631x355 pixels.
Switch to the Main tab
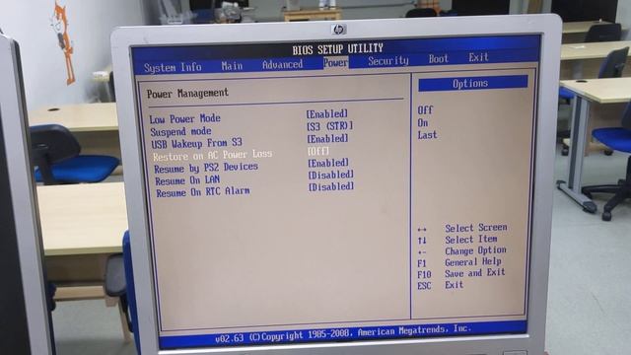(x=232, y=66)
